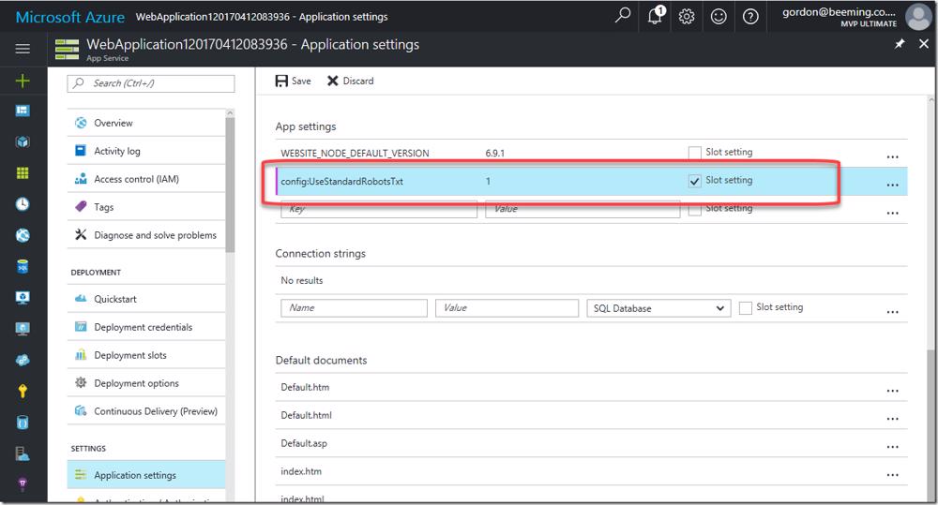
Task: Open the ellipsis menu on the connection string row
Action: point(893,312)
